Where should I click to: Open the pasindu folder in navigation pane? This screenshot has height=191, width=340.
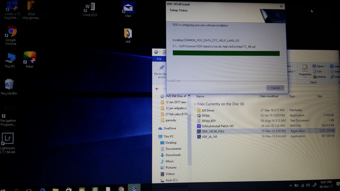(x=168, y=120)
